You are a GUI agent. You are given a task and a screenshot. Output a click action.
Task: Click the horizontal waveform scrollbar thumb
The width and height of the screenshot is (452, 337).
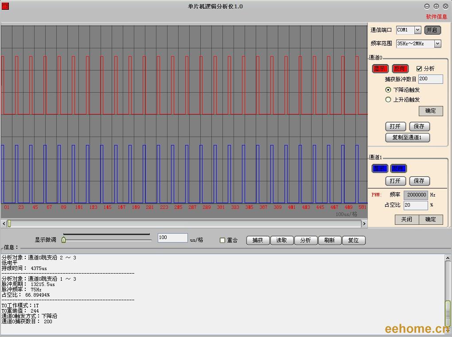pyautogui.click(x=9, y=223)
